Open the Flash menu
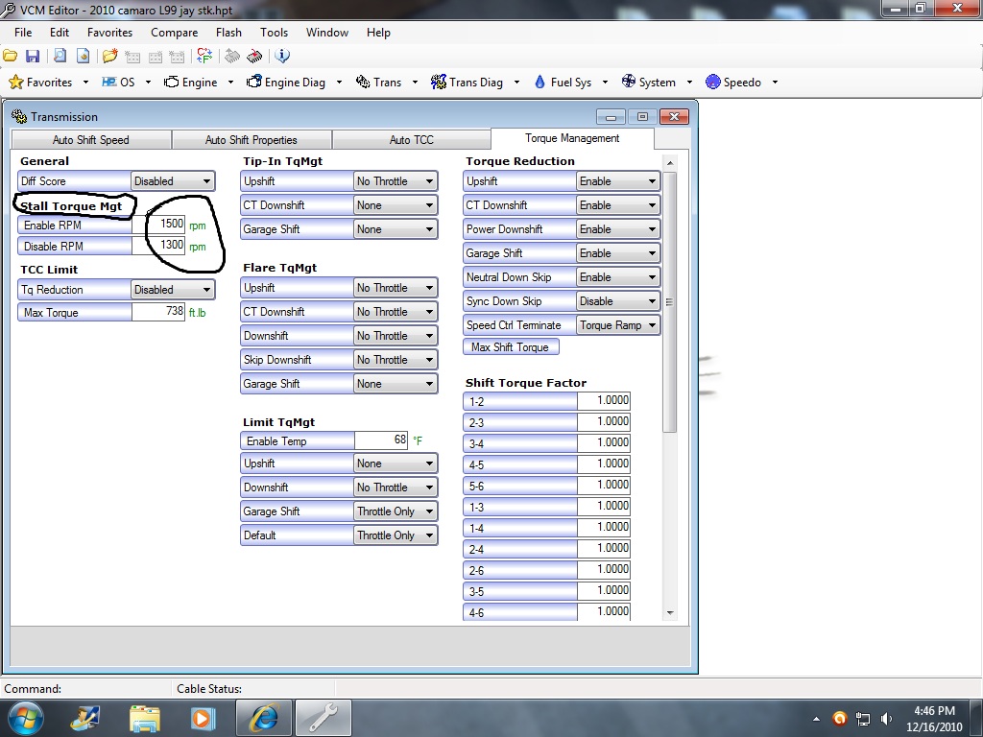This screenshot has height=737, width=983. click(x=228, y=33)
